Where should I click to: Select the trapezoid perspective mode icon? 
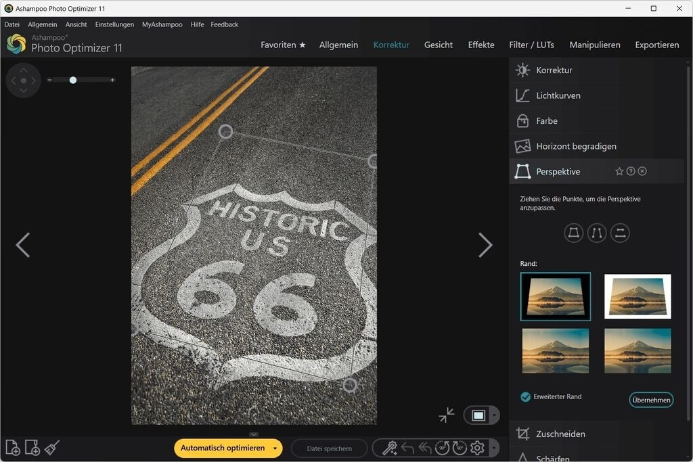click(574, 233)
